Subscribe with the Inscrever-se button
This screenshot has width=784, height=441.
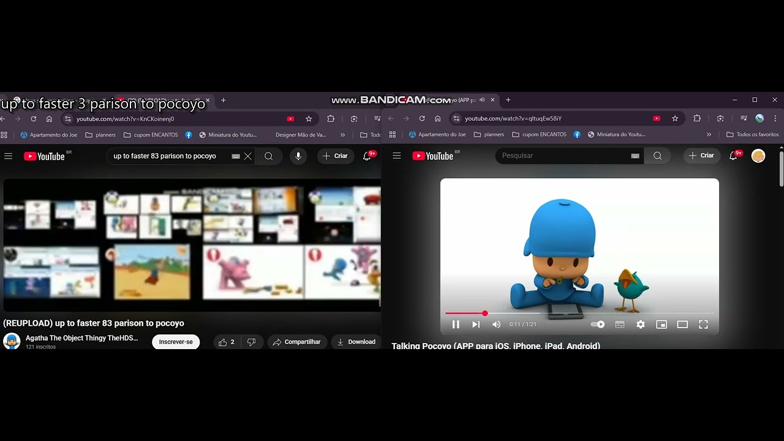point(176,342)
